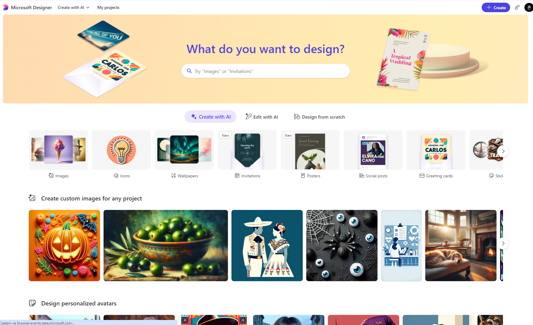Open the share credits icon near profile
This screenshot has height=325, width=533.
(x=517, y=7)
